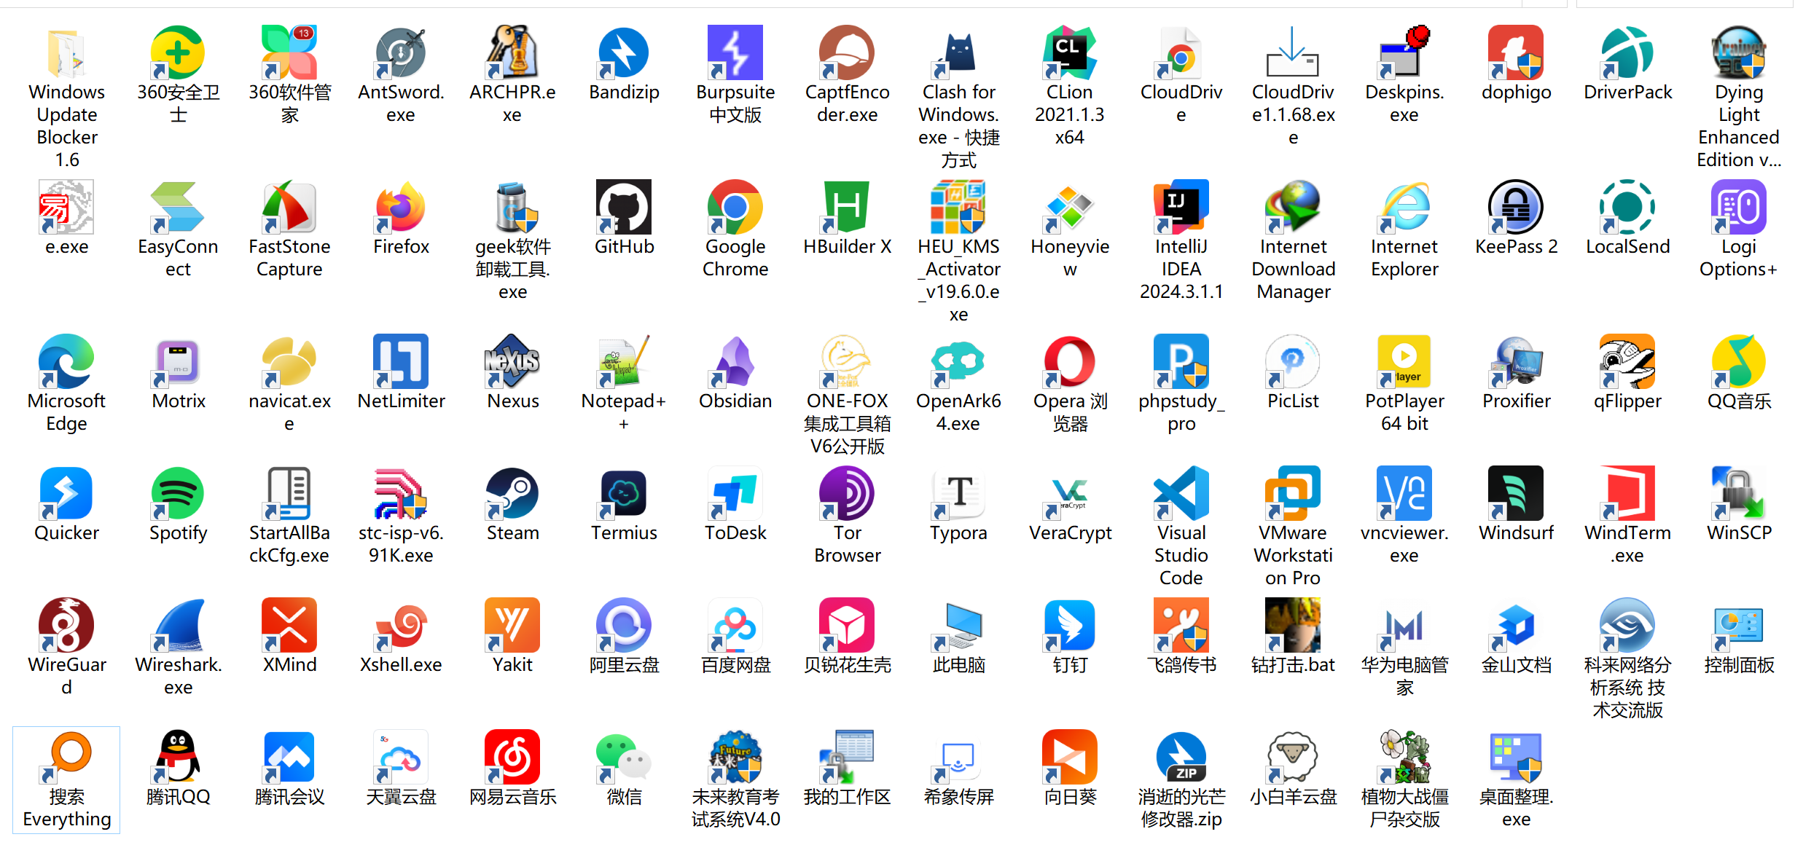Select the FastStone Capture icon
Screen dimensions: 1795x853
click(289, 207)
